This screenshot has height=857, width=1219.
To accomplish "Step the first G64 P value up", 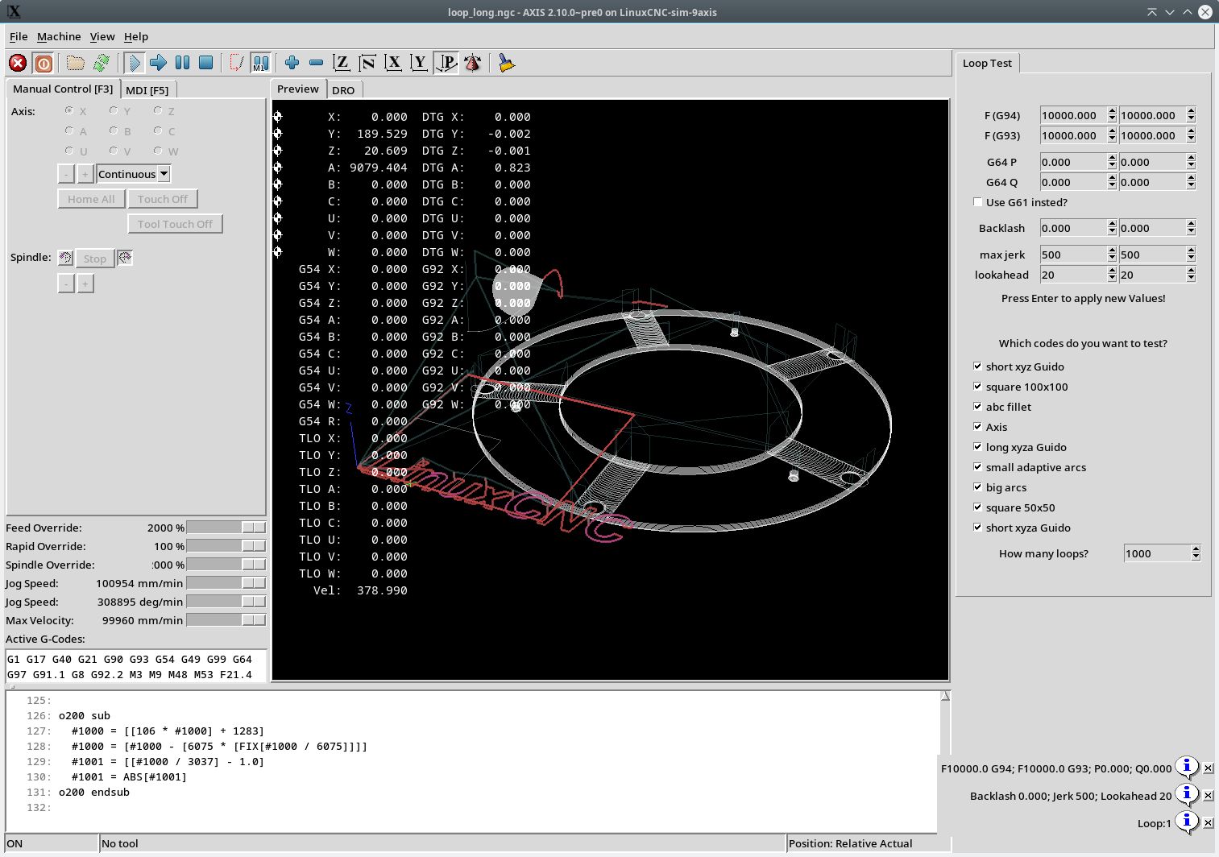I will tap(1112, 158).
